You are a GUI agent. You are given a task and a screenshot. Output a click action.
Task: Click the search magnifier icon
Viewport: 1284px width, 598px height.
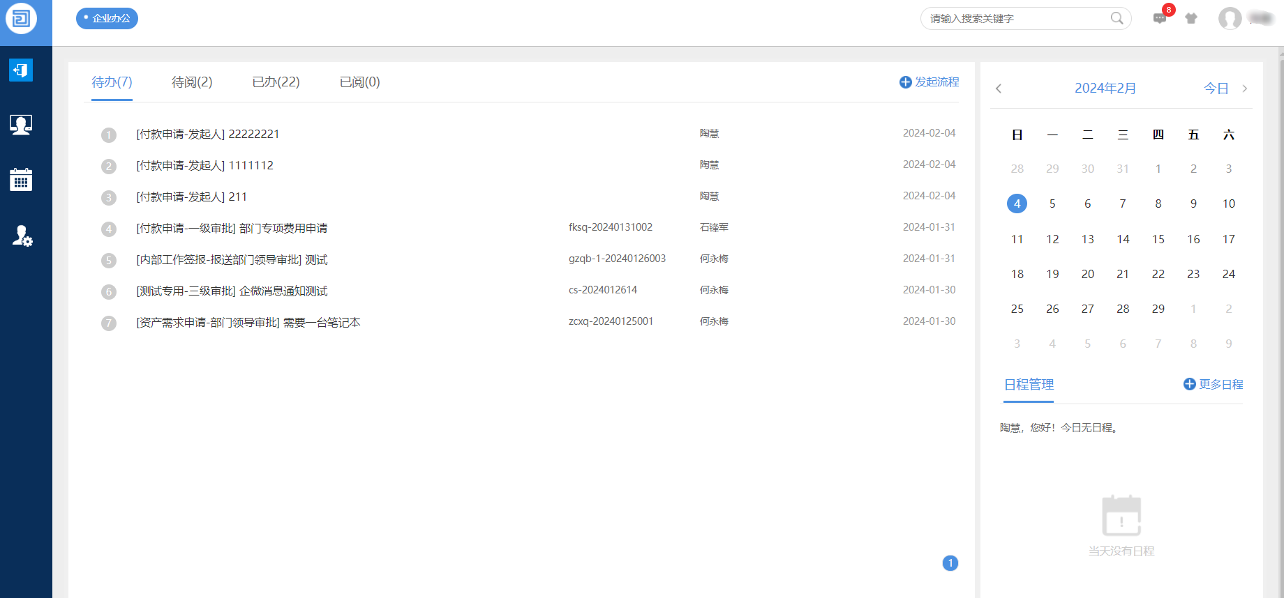1117,18
